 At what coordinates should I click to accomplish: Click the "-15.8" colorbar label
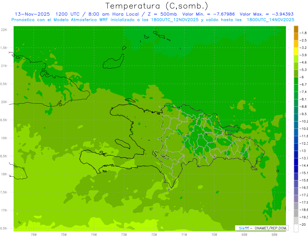tap(304, 180)
